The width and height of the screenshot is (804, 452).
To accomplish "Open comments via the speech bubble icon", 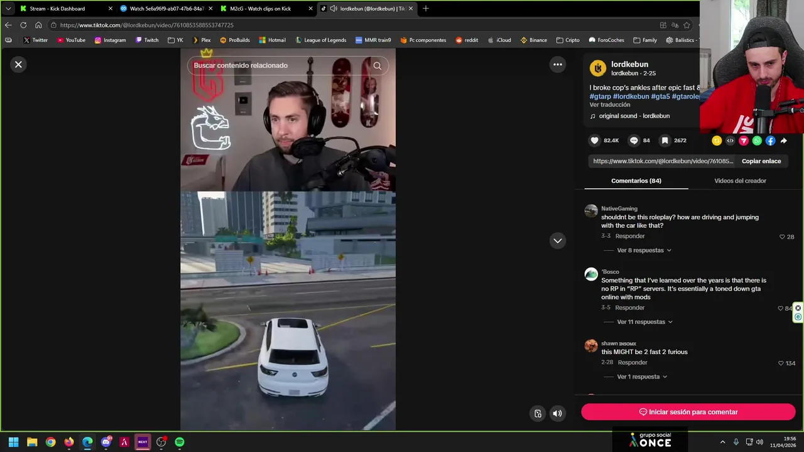I will point(634,141).
